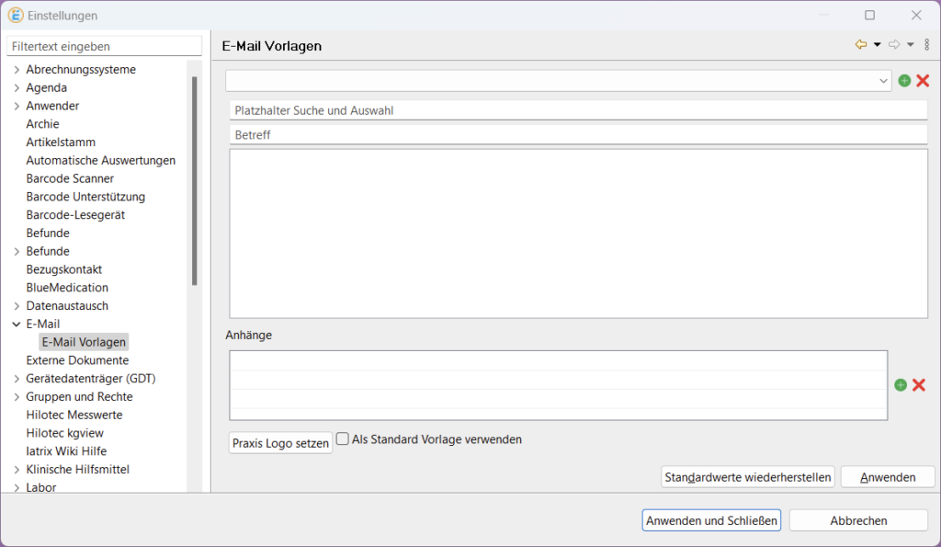Image resolution: width=941 pixels, height=547 pixels.
Task: Click the settings tree vertical scrollbar
Action: click(194, 184)
